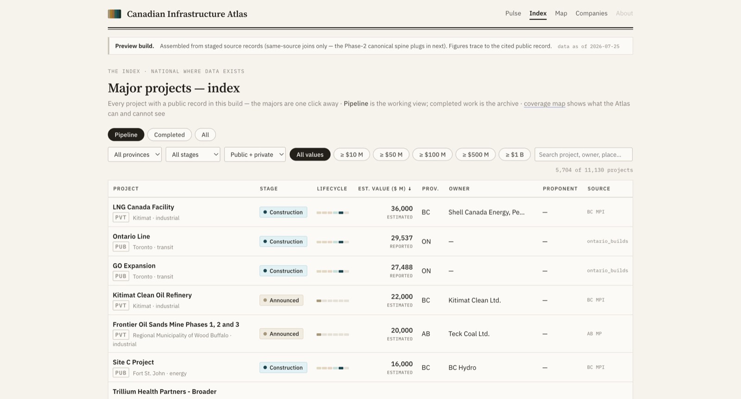The height and width of the screenshot is (399, 741).
Task: Open the All provinces dropdown
Action: (135, 155)
